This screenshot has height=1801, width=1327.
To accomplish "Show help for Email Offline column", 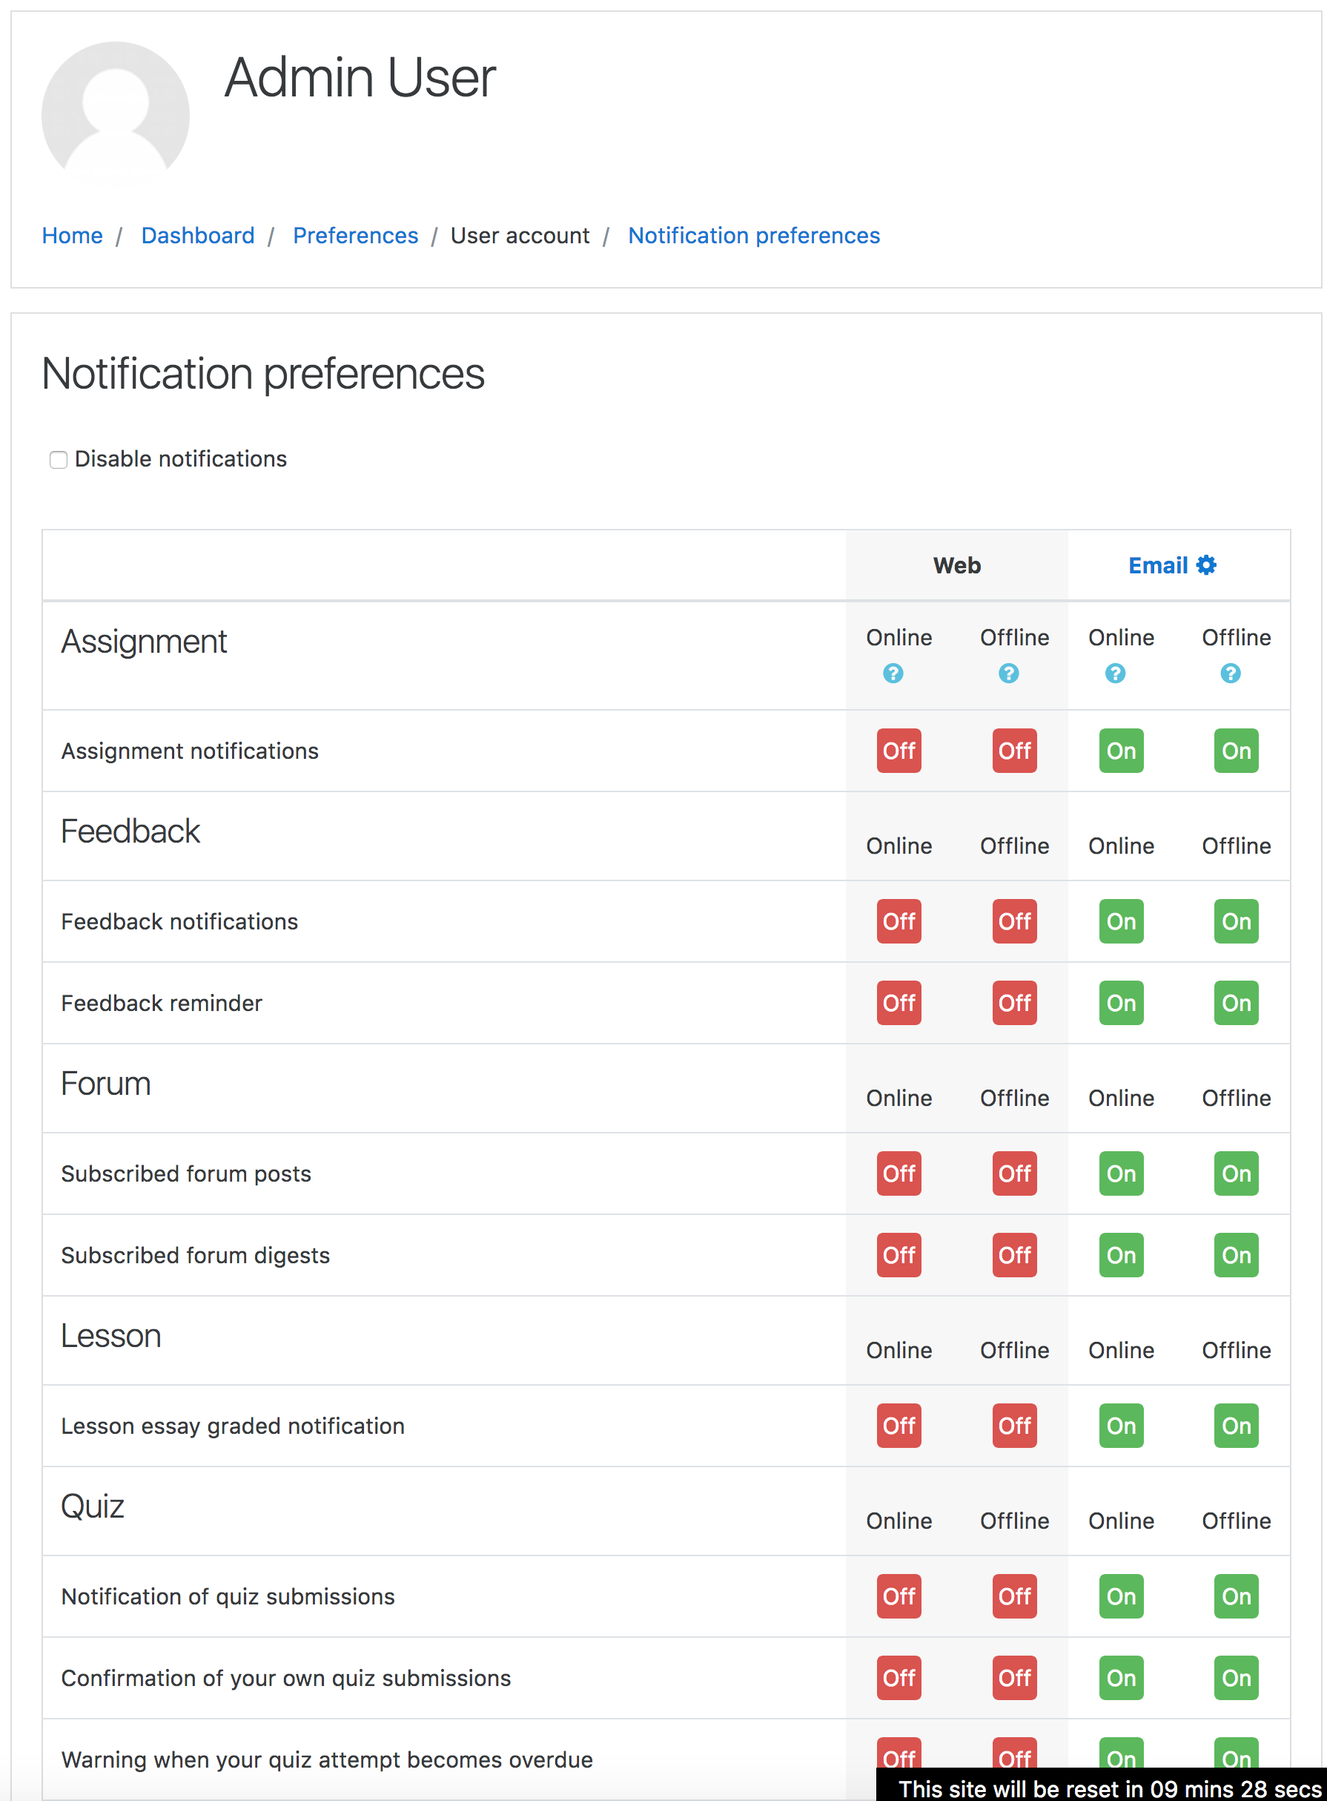I will [1230, 673].
